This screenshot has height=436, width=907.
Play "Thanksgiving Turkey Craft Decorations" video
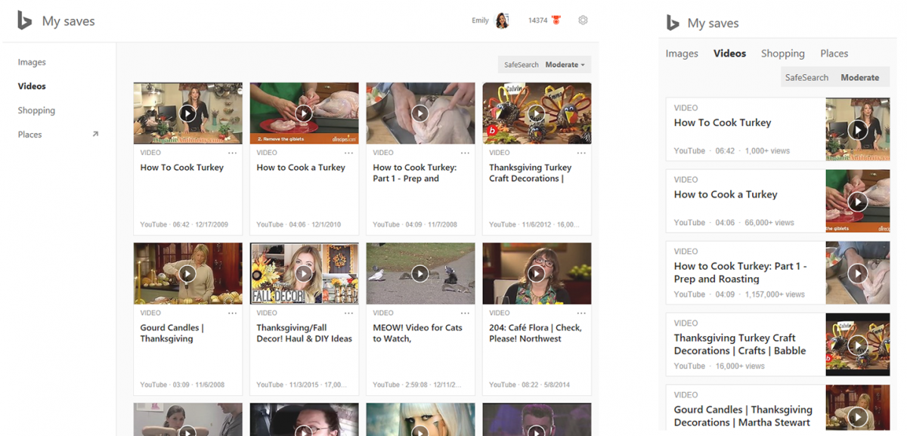click(537, 112)
